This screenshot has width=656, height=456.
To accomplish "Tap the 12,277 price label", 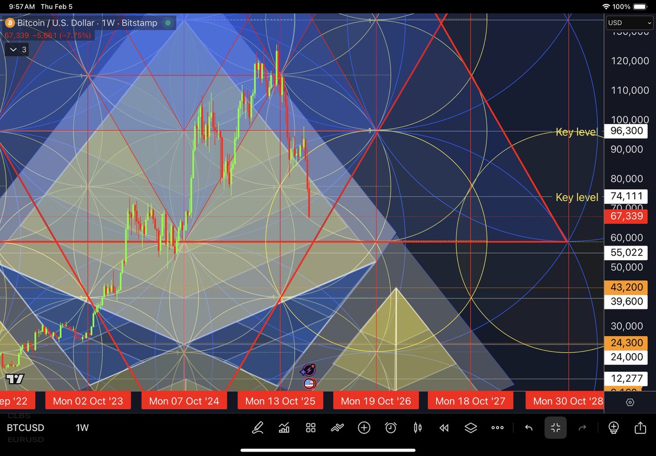I will (x=626, y=378).
